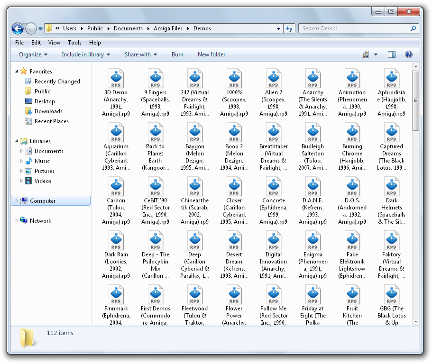Open the Tools menu

click(x=74, y=43)
